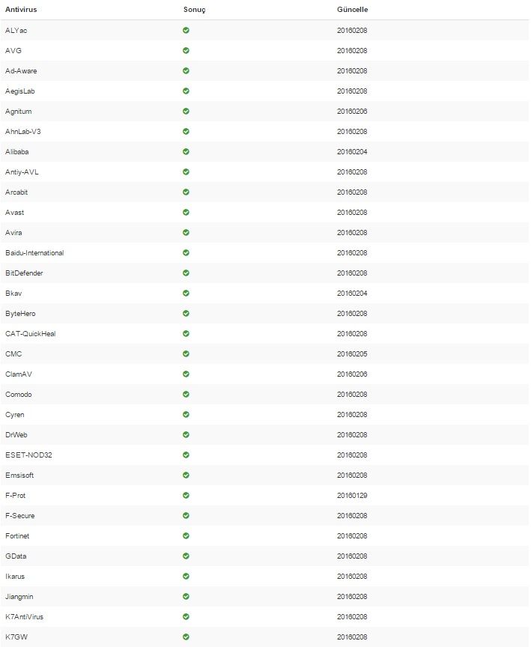Click the Antivirus column header

[x=21, y=10]
